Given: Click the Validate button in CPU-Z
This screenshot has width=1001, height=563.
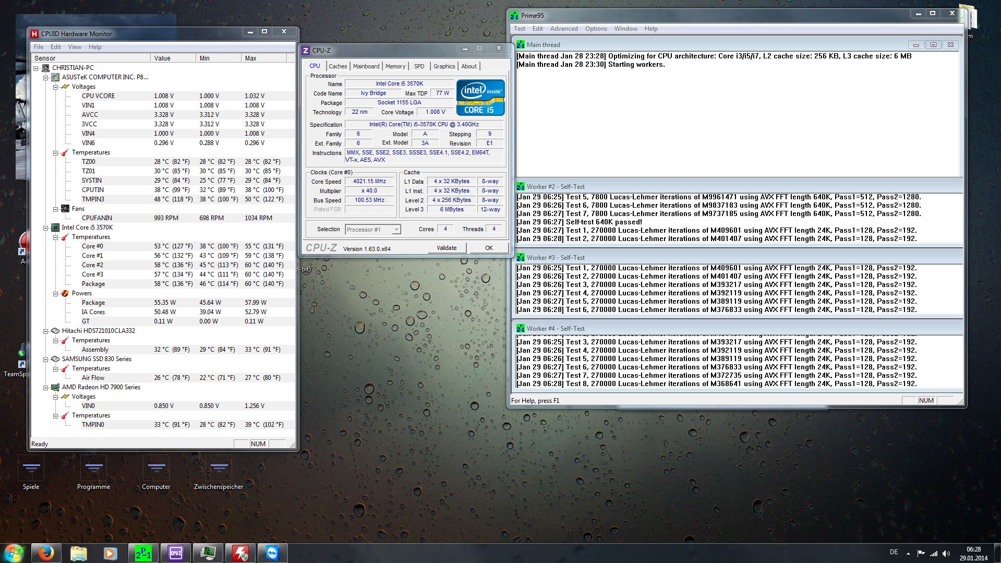Looking at the screenshot, I should (x=447, y=248).
